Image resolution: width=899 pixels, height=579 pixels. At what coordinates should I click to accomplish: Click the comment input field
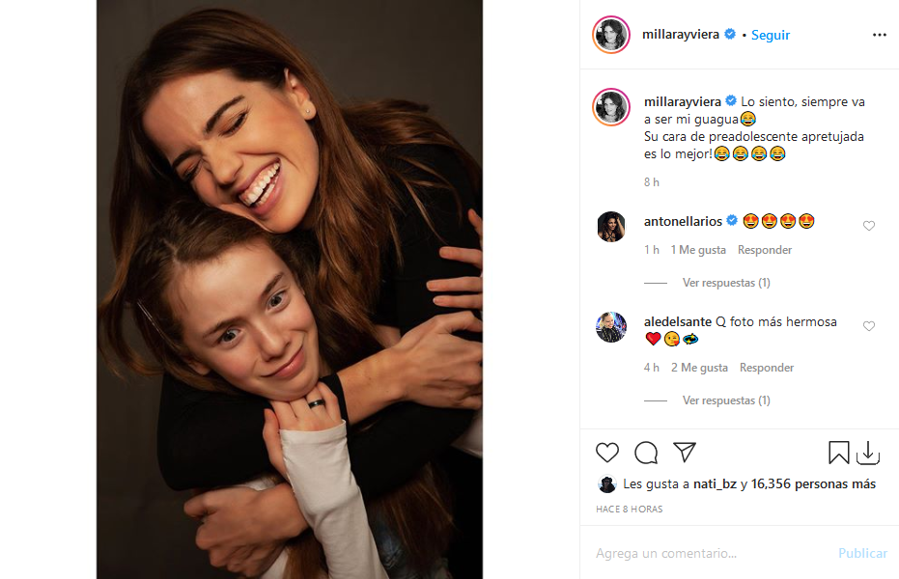[710, 553]
